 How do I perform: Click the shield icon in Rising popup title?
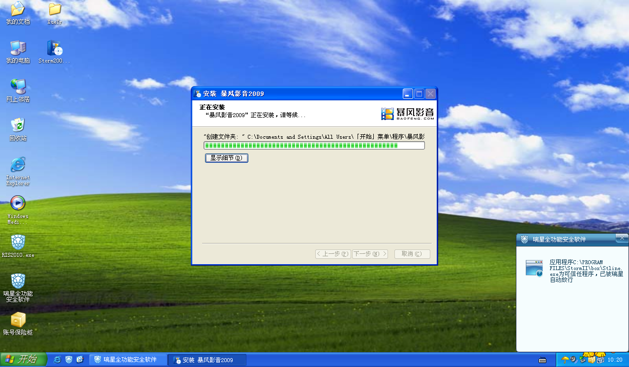tap(524, 240)
